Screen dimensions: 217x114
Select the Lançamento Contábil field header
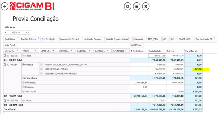tap(71, 39)
